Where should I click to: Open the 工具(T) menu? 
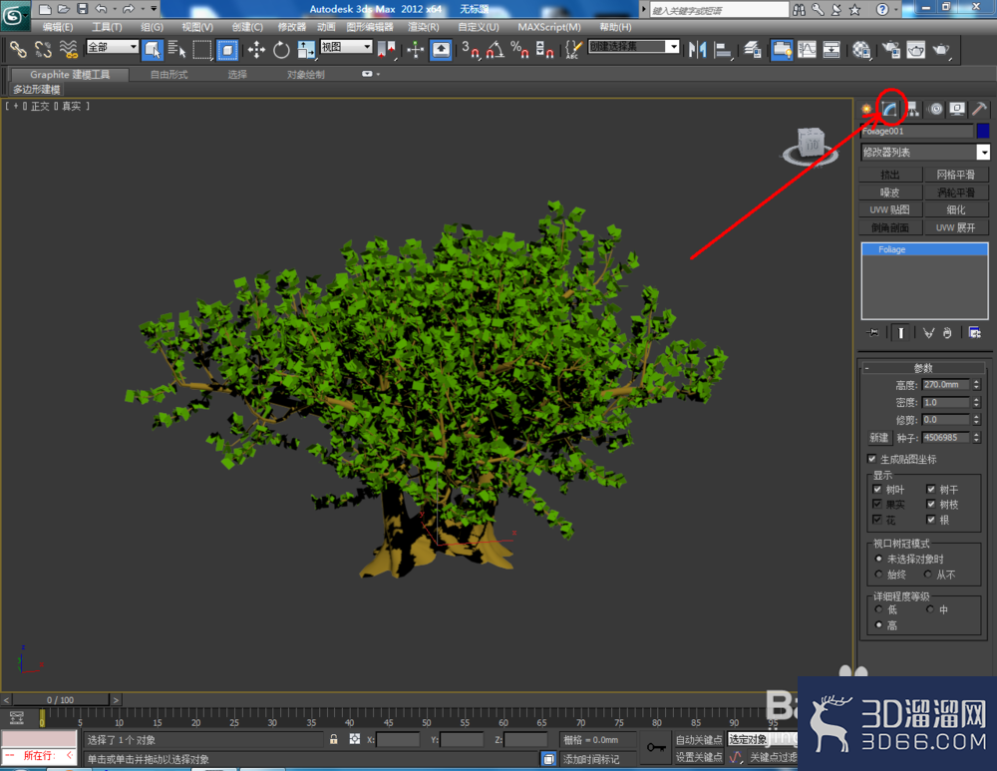pyautogui.click(x=107, y=27)
